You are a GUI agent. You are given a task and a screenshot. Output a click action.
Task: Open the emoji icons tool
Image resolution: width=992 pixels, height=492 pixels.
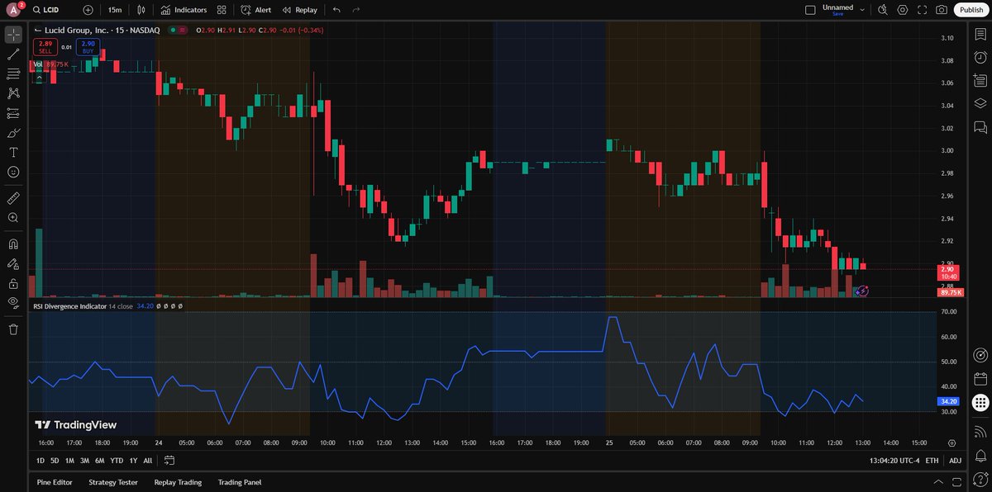coord(13,173)
